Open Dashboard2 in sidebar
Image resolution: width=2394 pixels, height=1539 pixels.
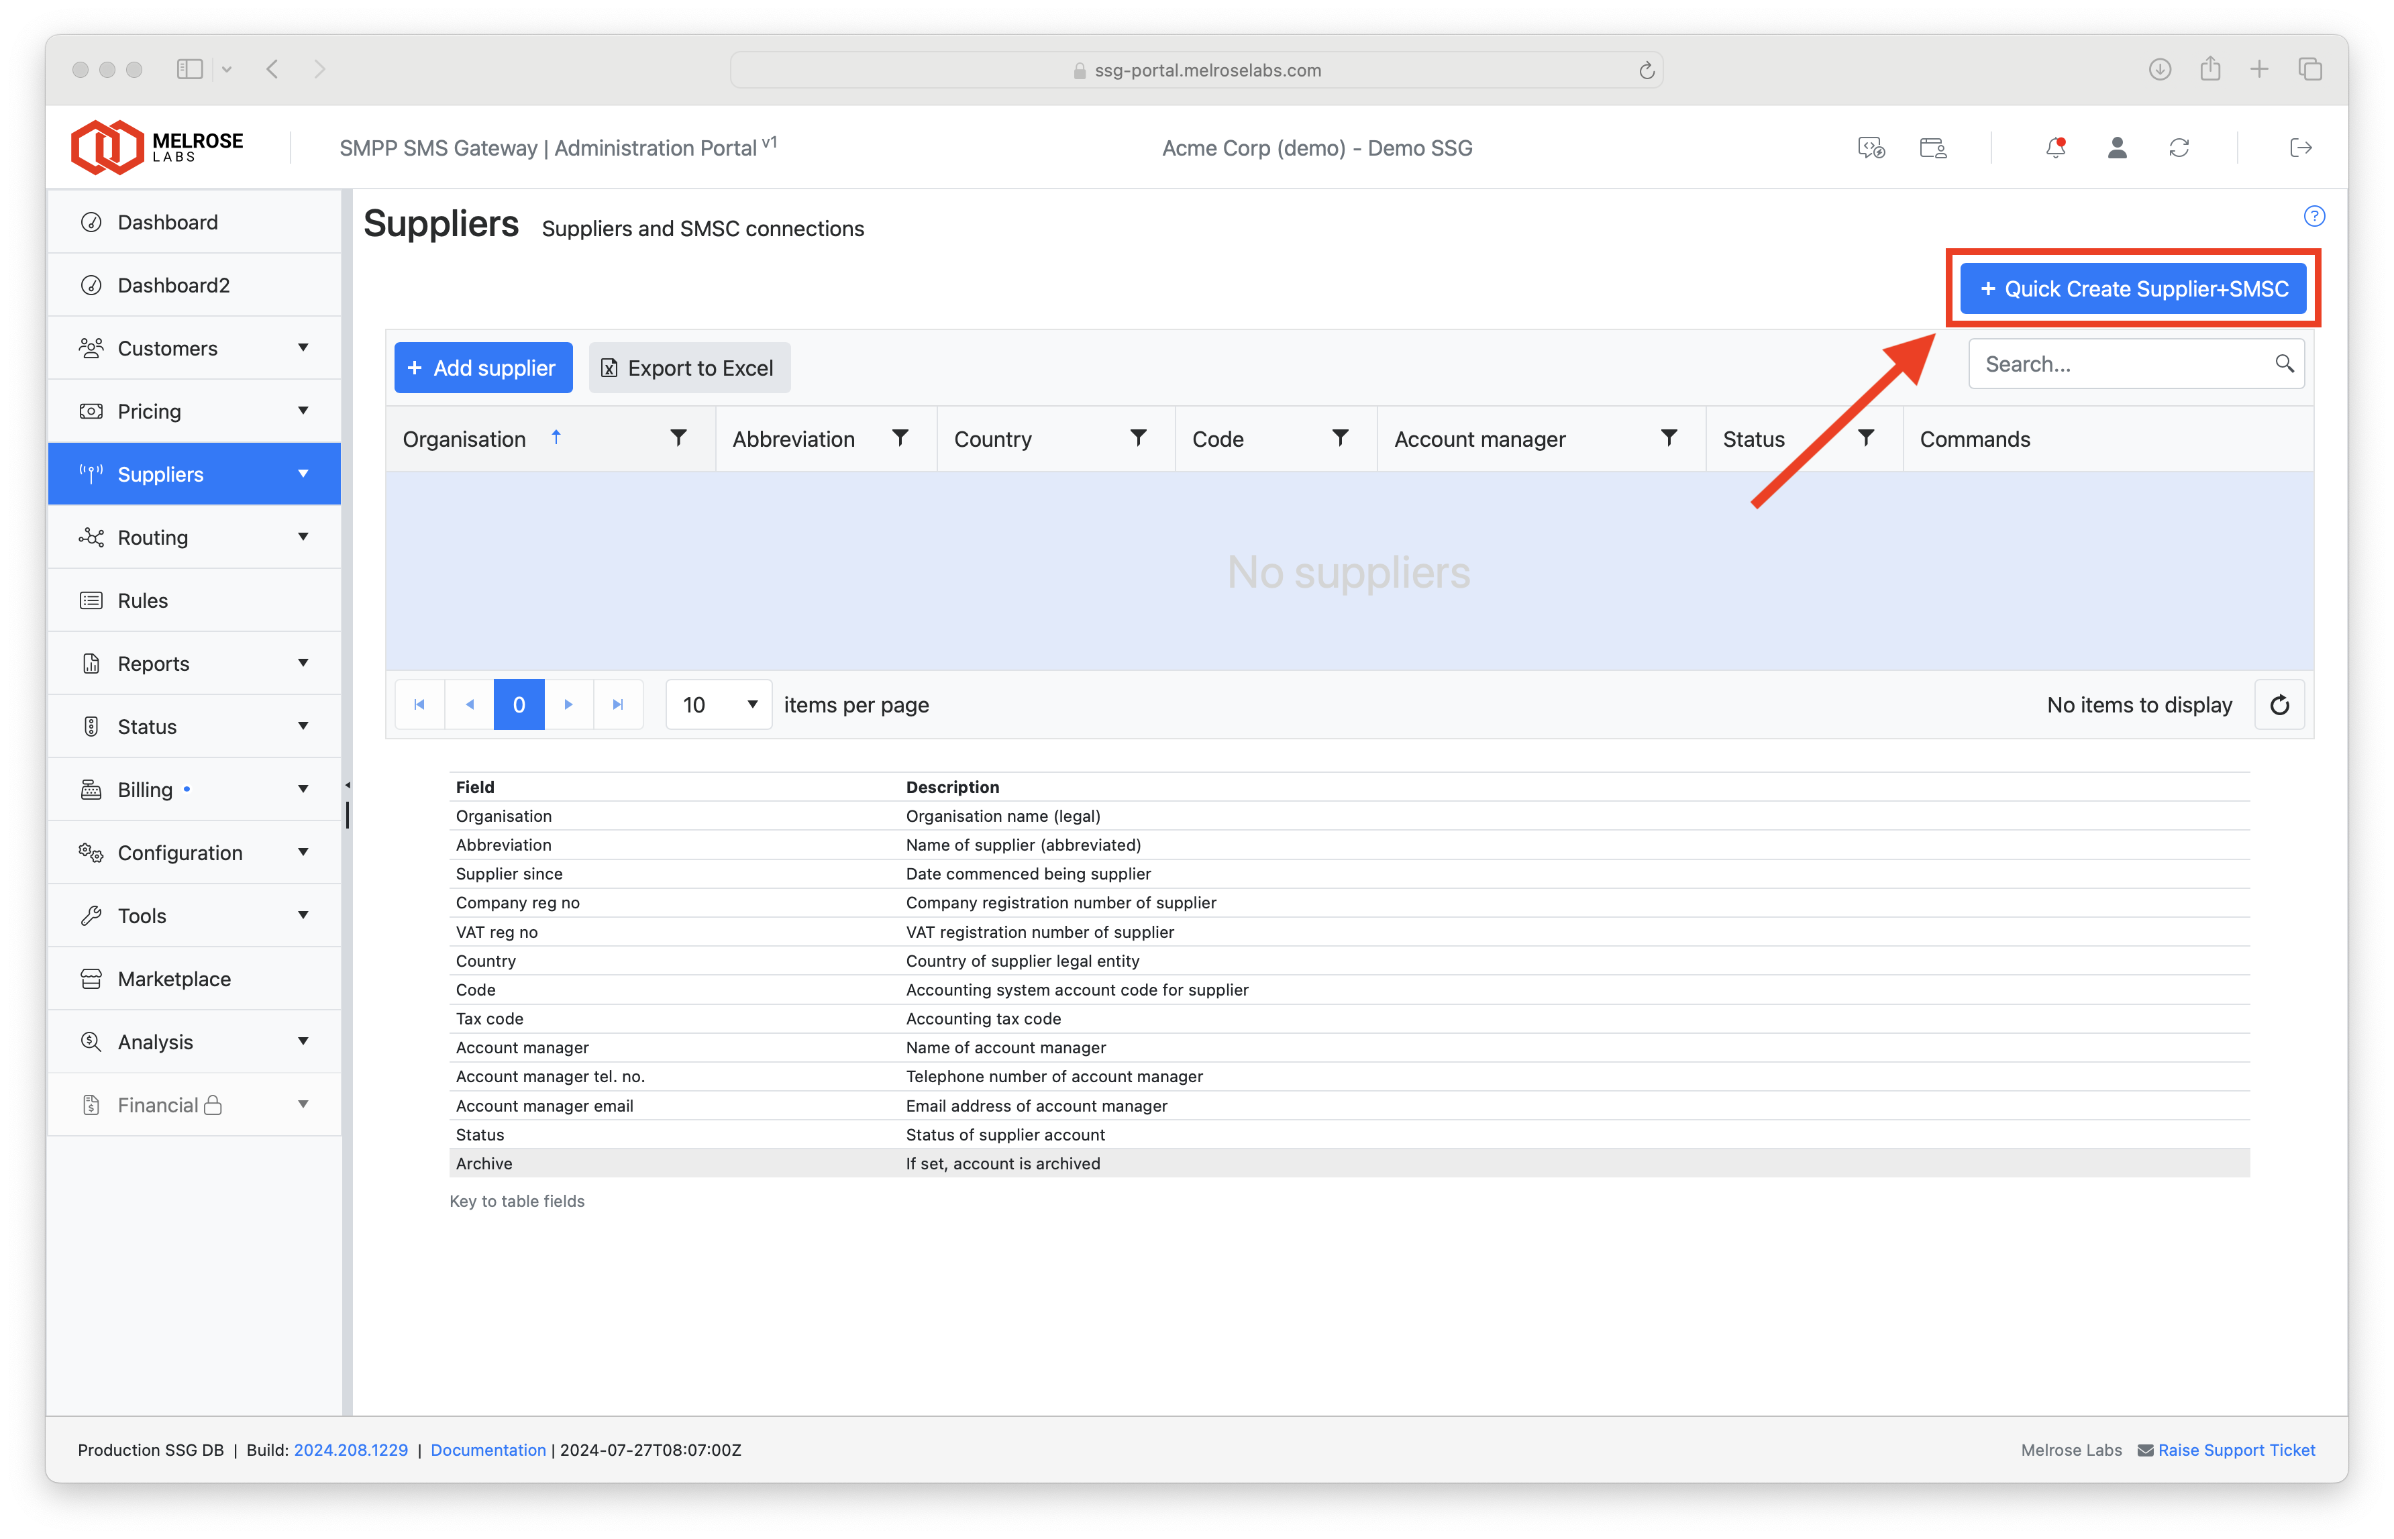click(195, 285)
